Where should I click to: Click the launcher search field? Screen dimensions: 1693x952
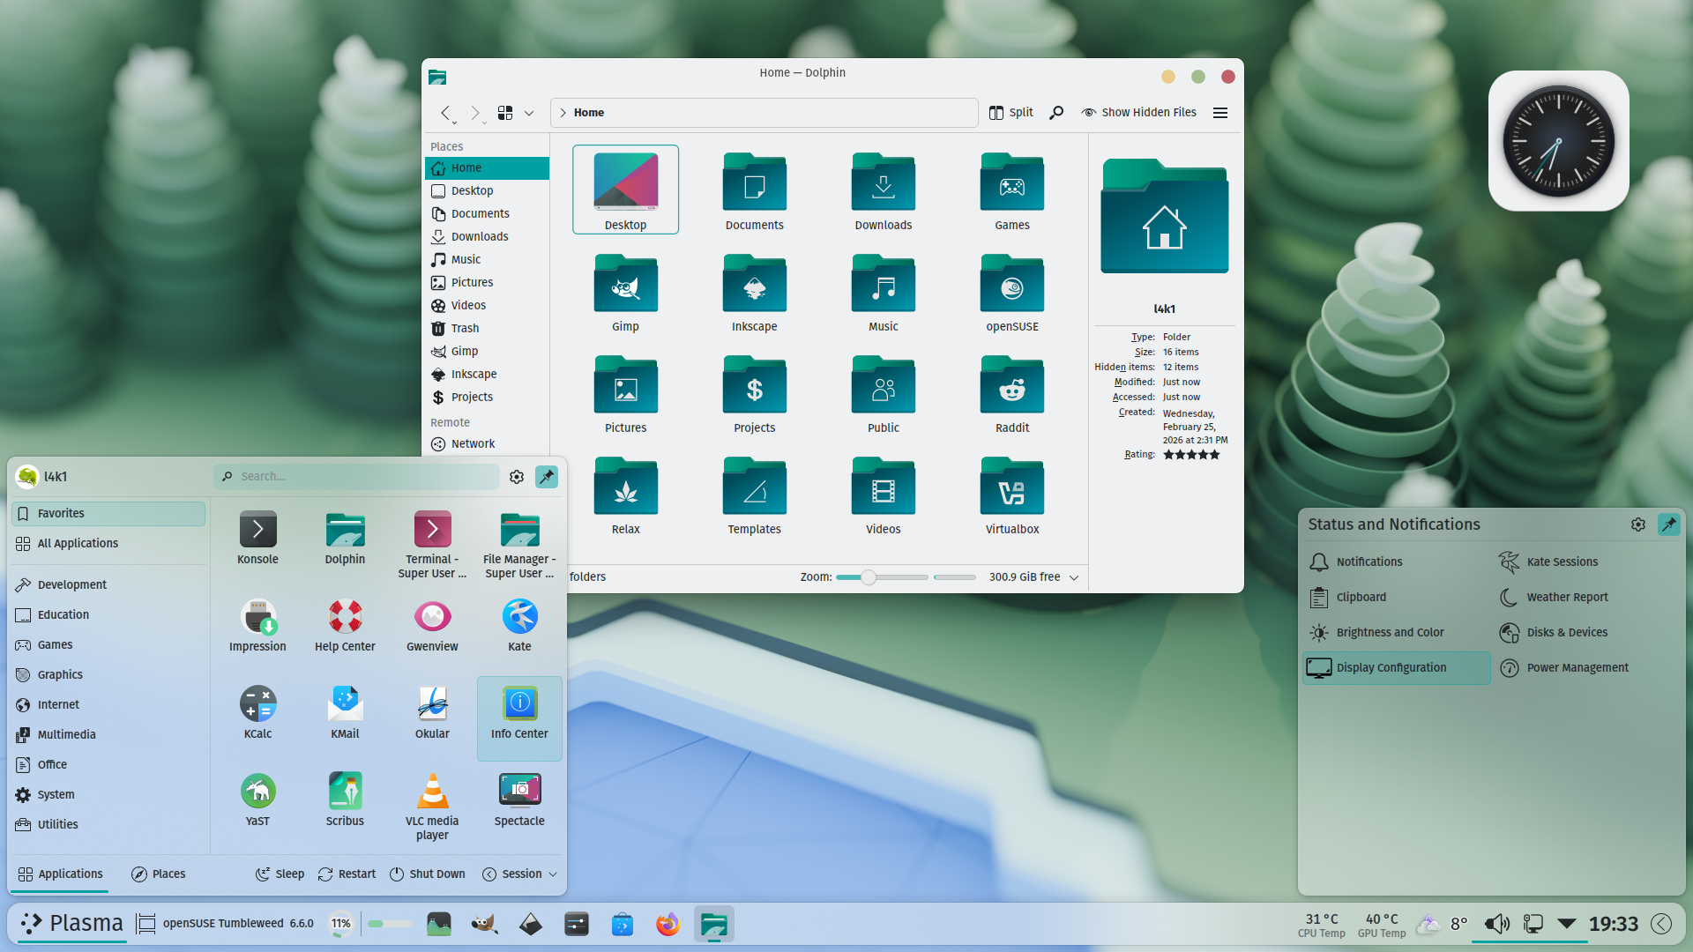click(356, 477)
